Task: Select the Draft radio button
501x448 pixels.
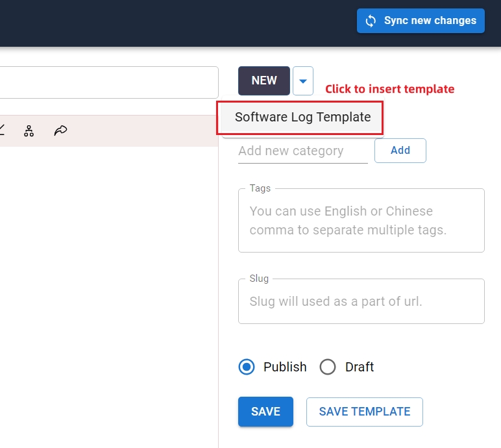Action: (x=328, y=367)
